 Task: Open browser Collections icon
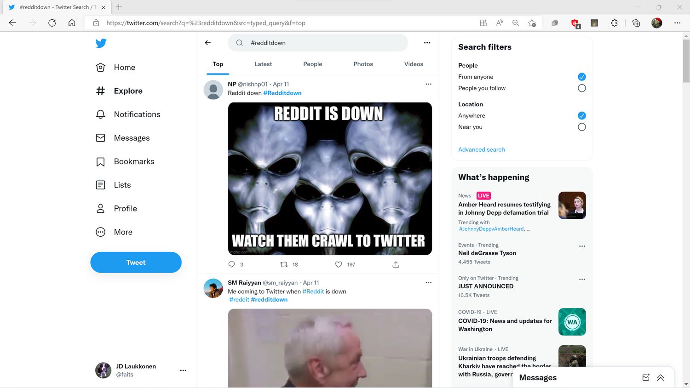point(636,23)
